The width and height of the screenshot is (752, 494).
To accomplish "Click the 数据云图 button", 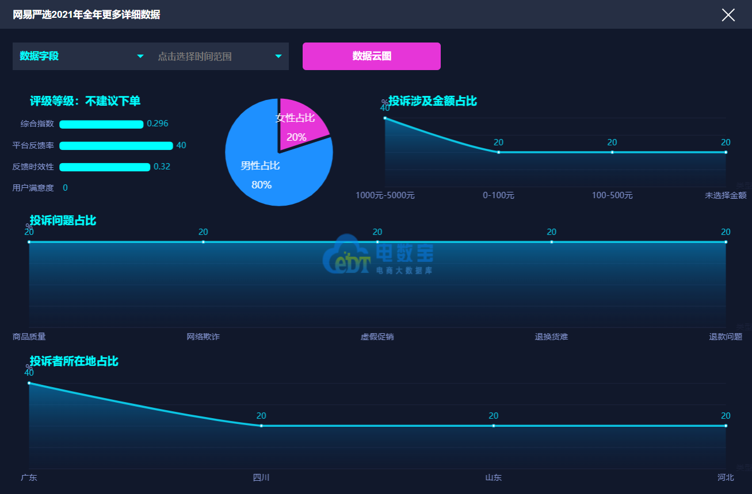I will (x=372, y=56).
